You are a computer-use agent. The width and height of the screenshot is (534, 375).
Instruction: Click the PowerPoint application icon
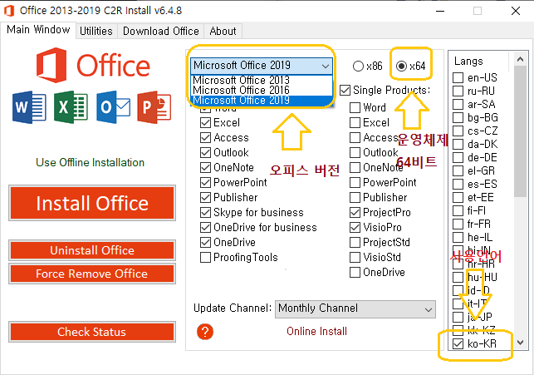pos(154,107)
